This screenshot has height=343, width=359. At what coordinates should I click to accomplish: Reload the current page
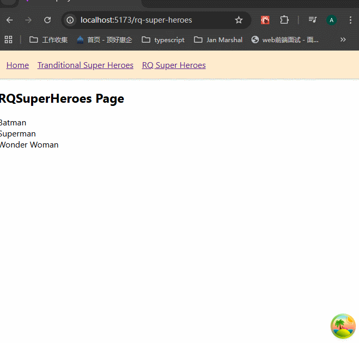click(x=47, y=20)
